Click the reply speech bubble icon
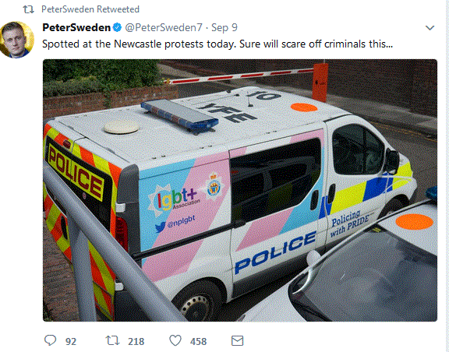 51,340
